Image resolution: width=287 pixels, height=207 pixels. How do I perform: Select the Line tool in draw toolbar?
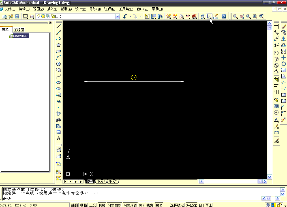tap(59, 27)
